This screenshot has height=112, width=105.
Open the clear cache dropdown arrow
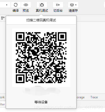point(76,5)
